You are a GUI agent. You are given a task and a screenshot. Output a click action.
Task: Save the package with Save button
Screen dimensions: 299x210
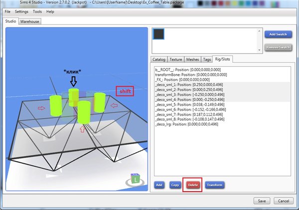click(262, 201)
